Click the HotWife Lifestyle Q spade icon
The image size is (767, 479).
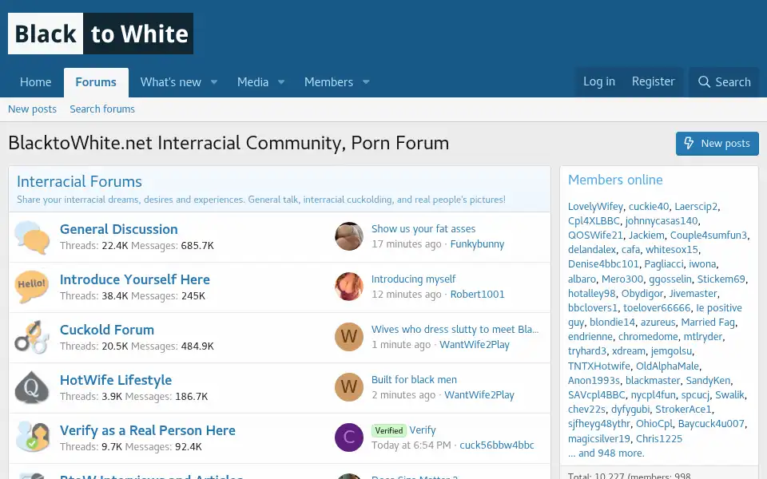[x=32, y=388]
